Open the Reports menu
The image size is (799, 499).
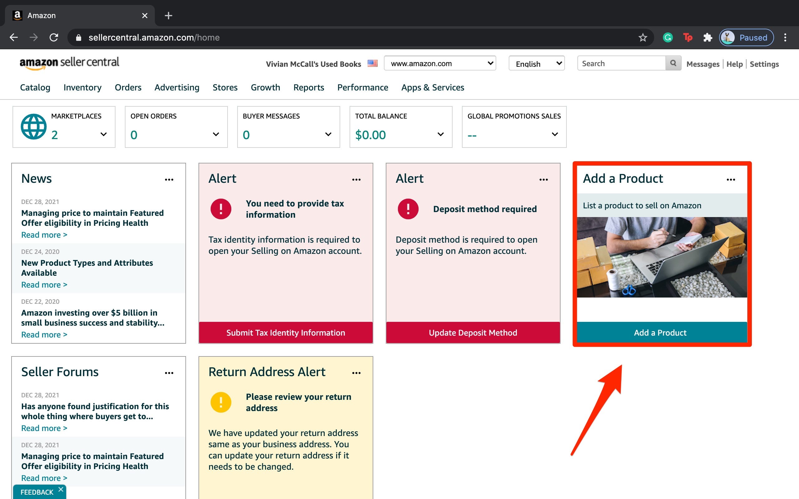(308, 87)
